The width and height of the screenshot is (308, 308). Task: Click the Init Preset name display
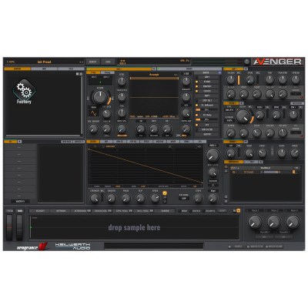(x=44, y=62)
